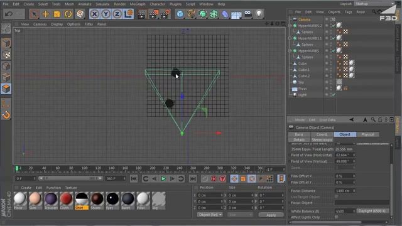Toggle Y axis lock
The image size is (402, 226).
(106, 14)
